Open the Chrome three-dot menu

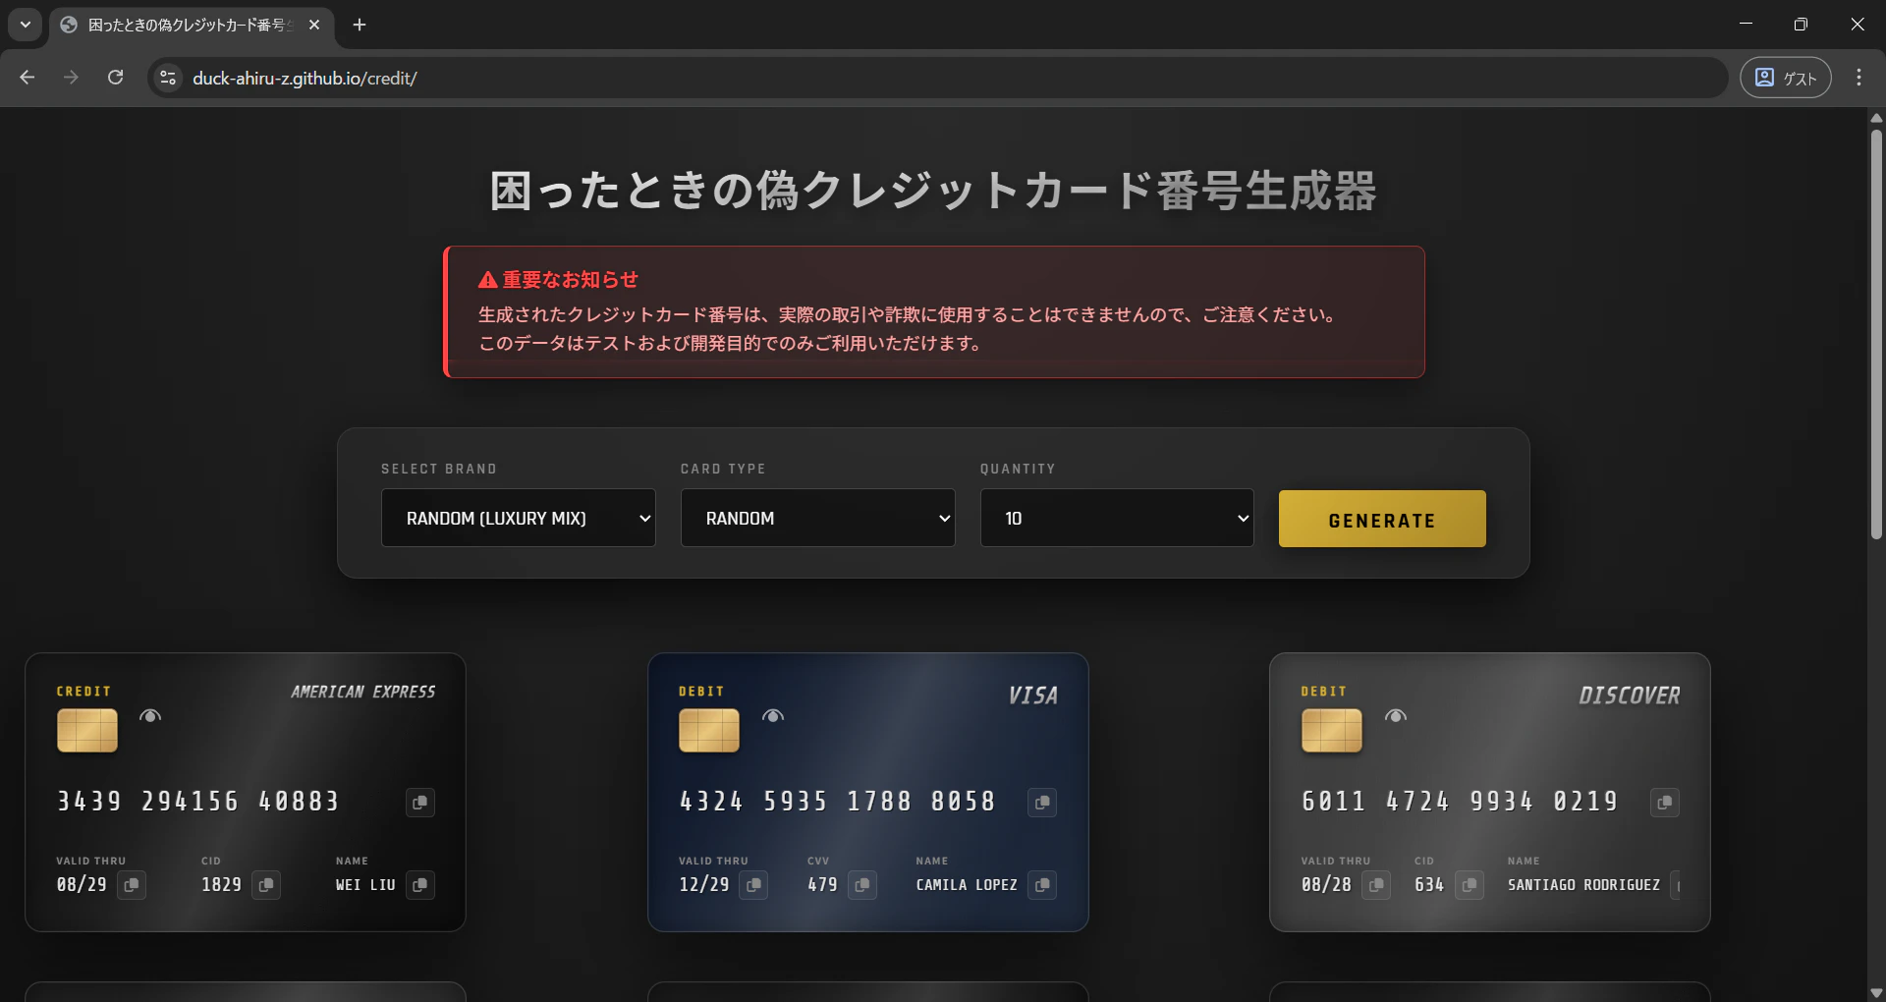point(1858,78)
